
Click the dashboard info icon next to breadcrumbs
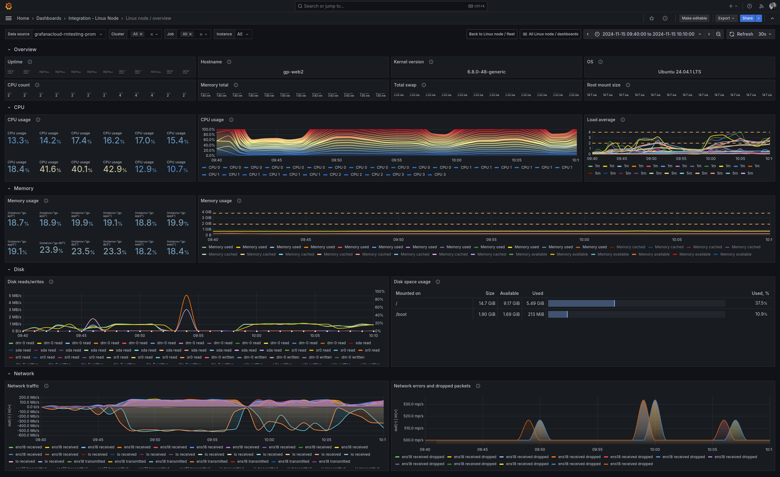665,18
